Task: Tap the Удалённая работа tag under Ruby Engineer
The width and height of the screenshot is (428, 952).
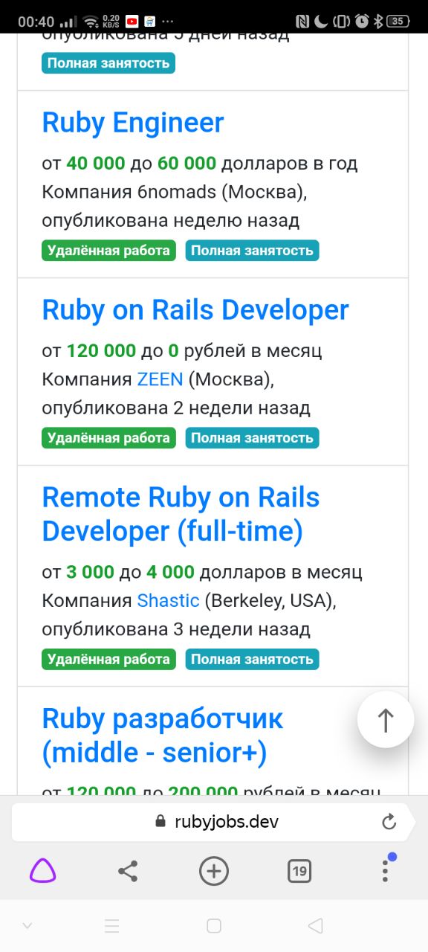Action: (x=108, y=251)
